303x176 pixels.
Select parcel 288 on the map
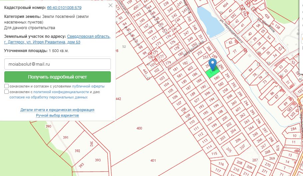209,48
